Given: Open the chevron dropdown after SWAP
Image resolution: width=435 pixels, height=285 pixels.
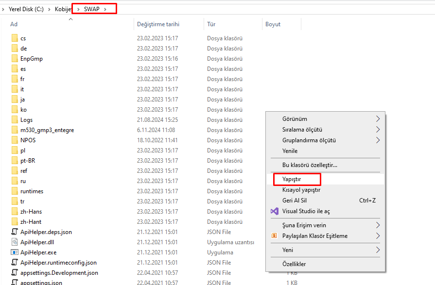Looking at the screenshot, I should [105, 9].
